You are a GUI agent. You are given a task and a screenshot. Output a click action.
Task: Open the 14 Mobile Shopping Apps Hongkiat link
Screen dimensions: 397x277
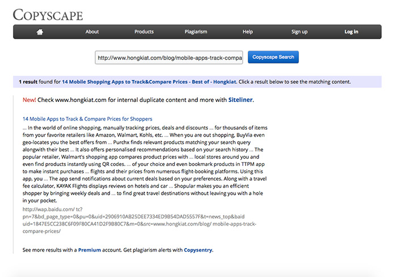click(x=149, y=82)
